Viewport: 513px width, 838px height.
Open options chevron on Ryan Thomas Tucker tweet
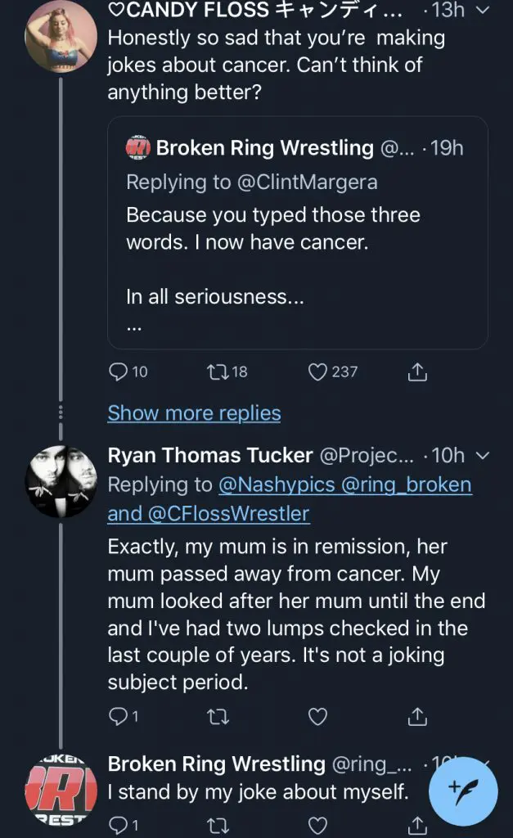tap(483, 455)
